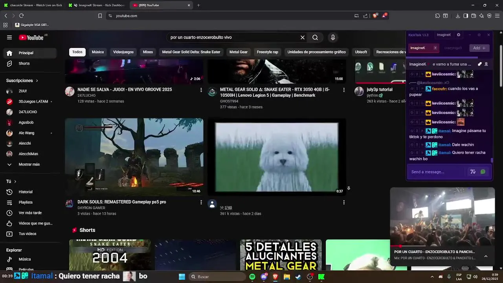
Task: Select Metal Gear Solid Delta: Snake Eater chip
Action: (x=191, y=52)
